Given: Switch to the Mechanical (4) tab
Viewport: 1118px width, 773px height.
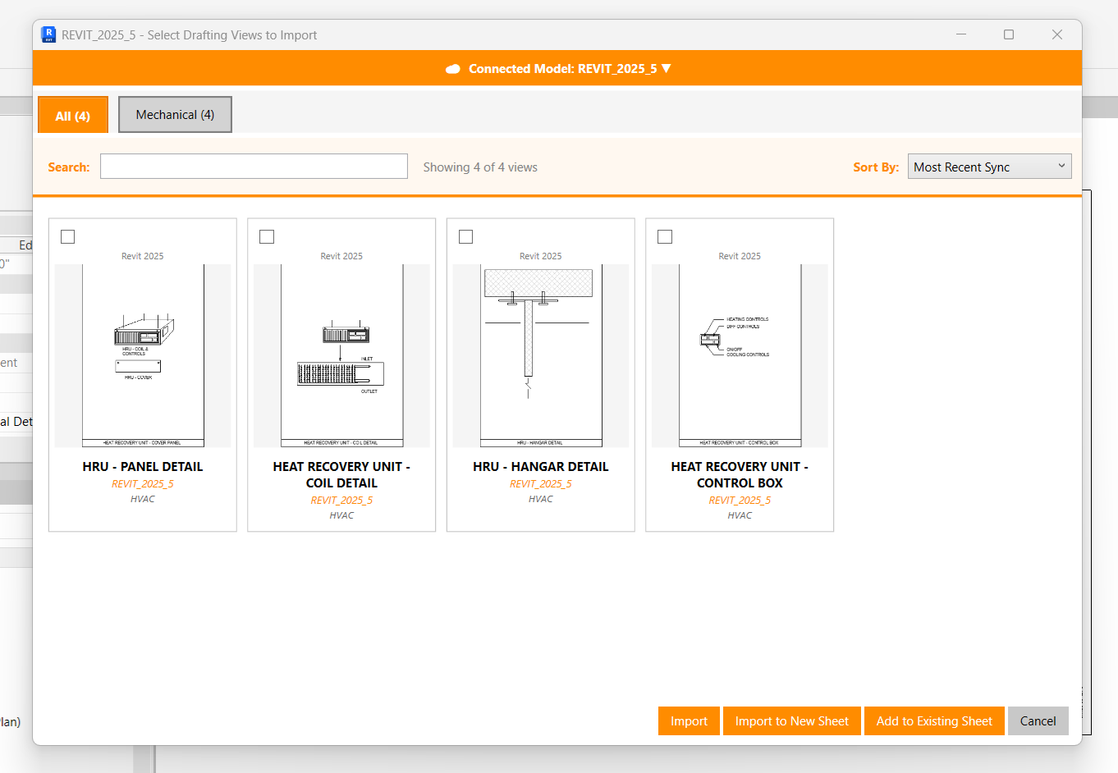Looking at the screenshot, I should pyautogui.click(x=175, y=115).
